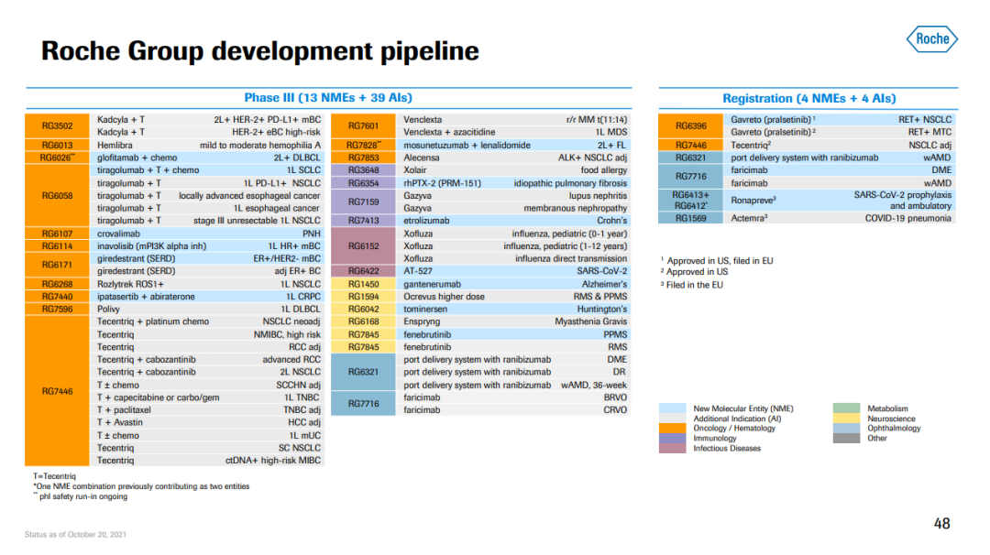Select 'faricimab' in the BRVO row
The width and height of the screenshot is (990, 555).
pyautogui.click(x=422, y=397)
